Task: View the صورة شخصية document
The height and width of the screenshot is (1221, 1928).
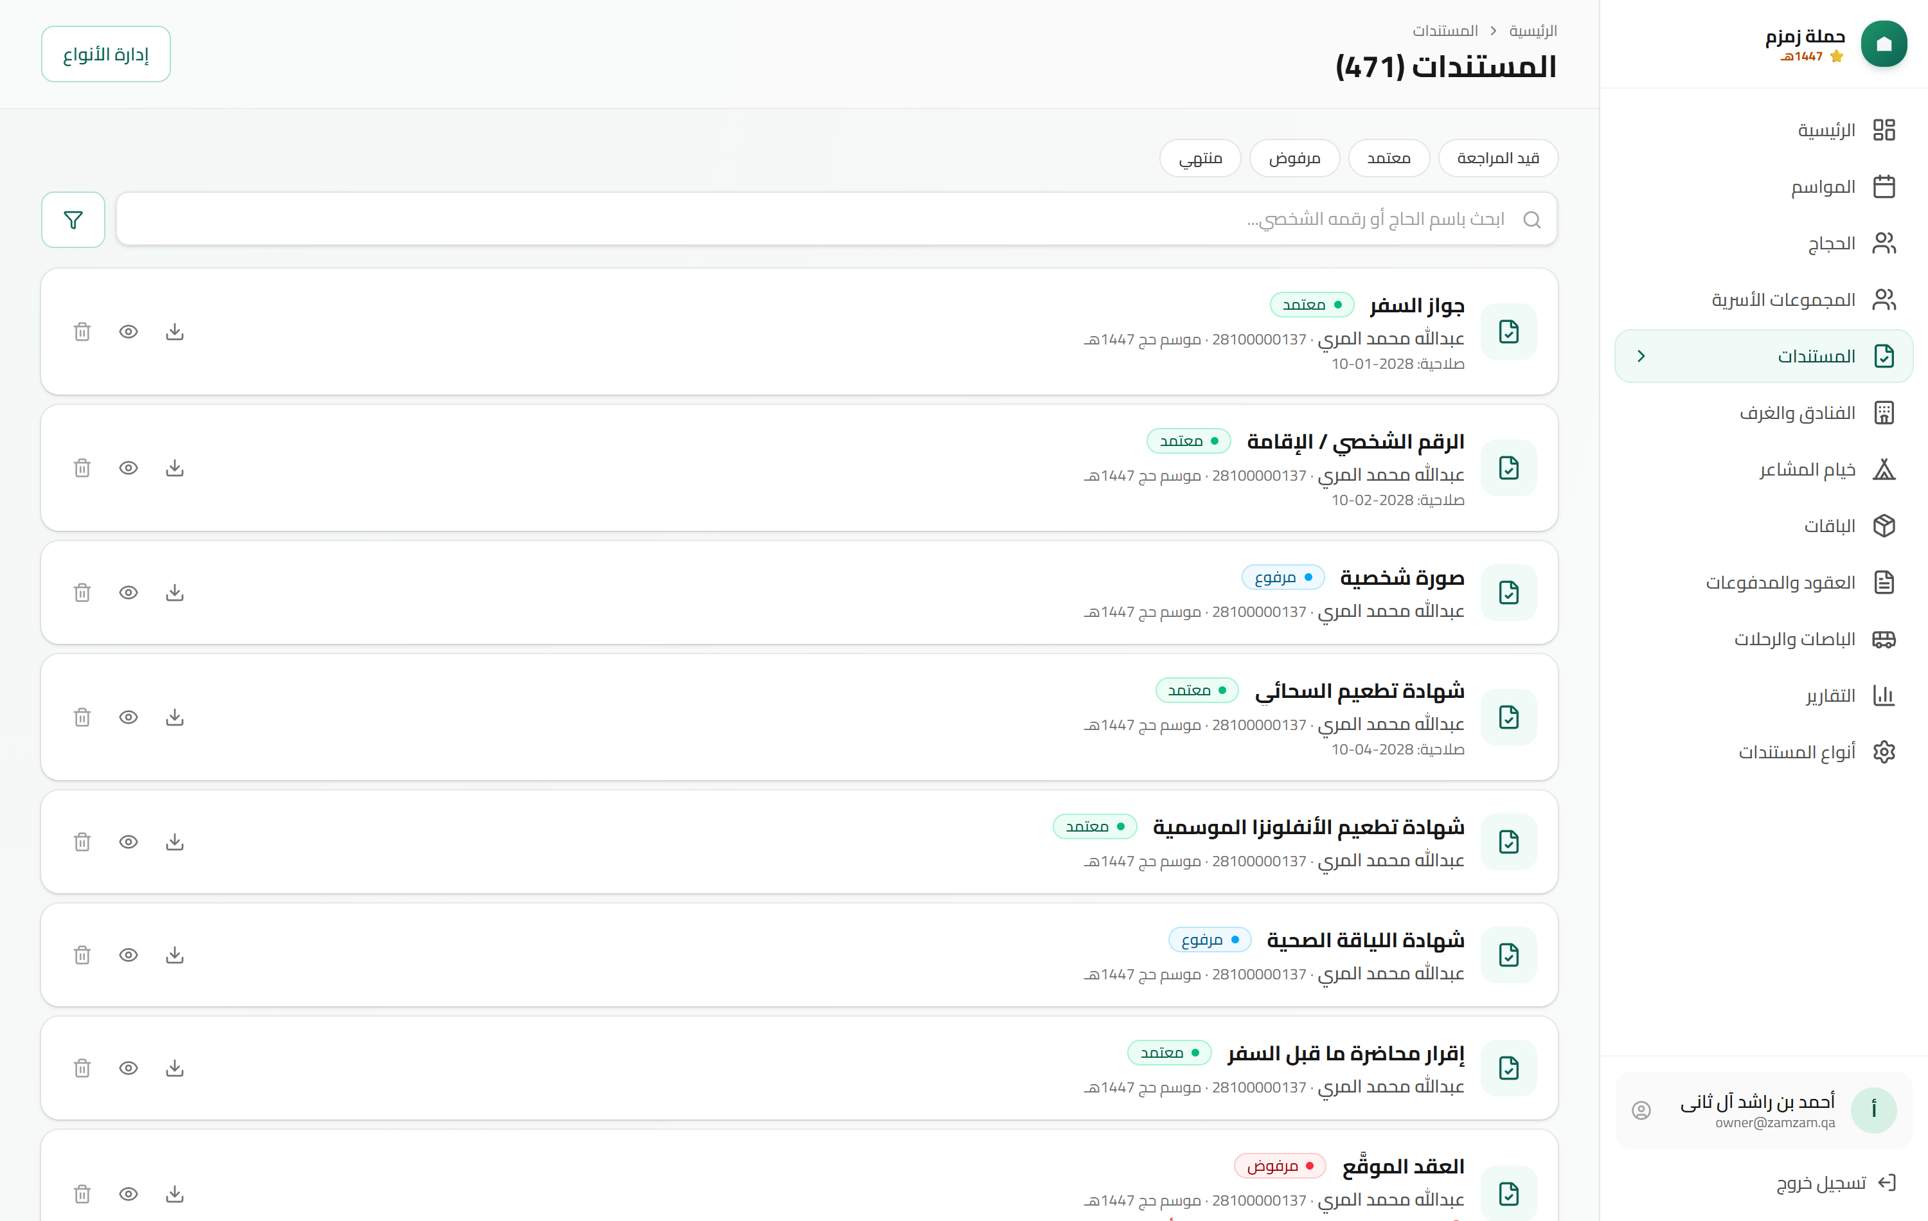Action: click(128, 593)
